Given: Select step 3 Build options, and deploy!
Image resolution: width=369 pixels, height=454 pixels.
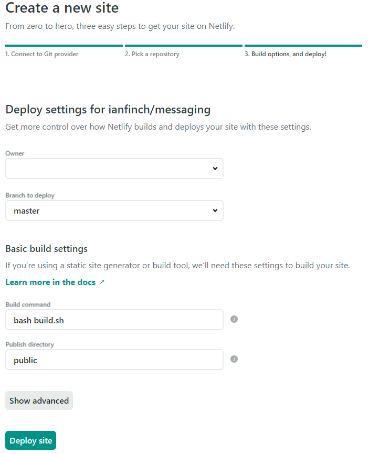Looking at the screenshot, I should coord(285,54).
